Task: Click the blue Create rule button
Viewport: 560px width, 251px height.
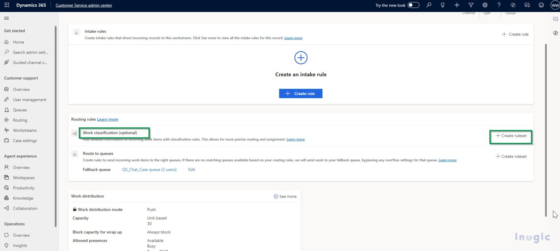Action: (x=300, y=93)
